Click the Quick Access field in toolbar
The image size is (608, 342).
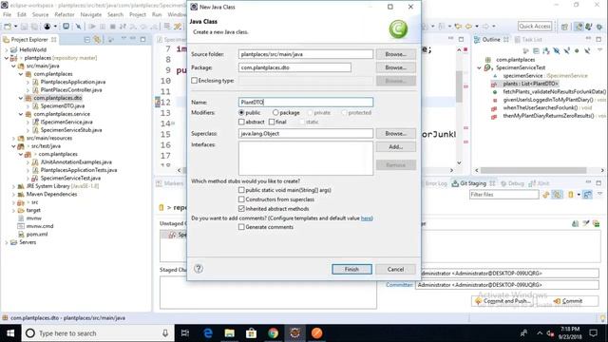click(x=535, y=26)
